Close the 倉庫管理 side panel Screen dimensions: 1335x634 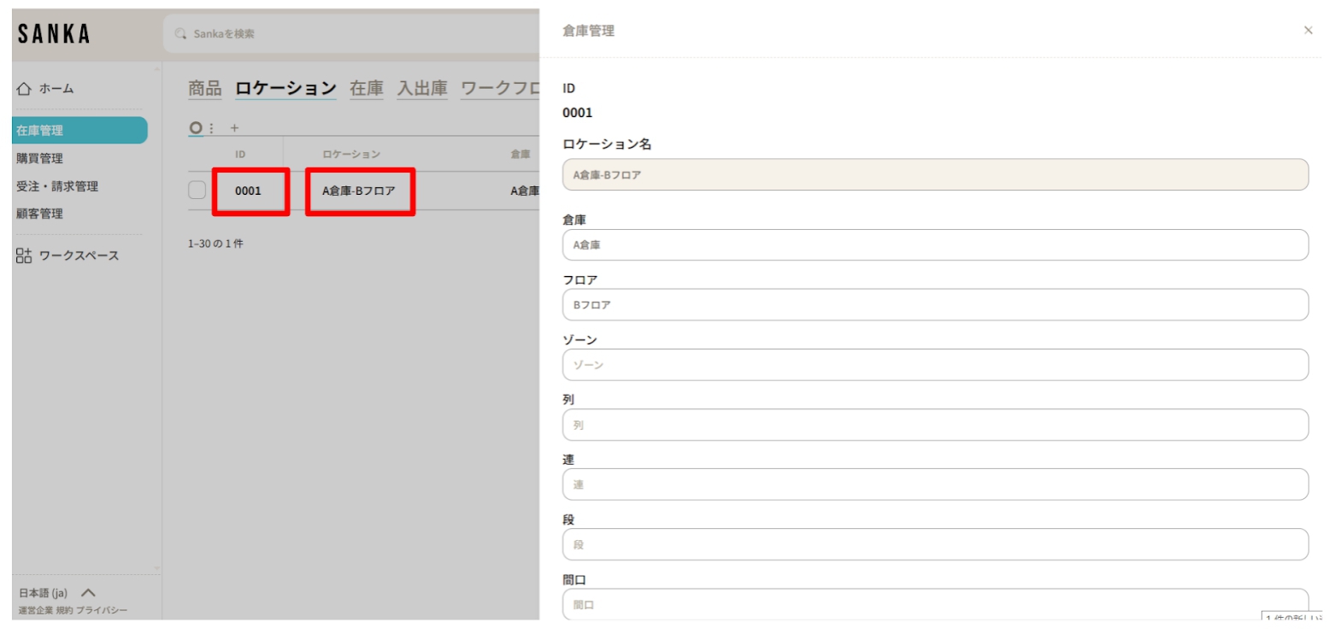[1308, 31]
